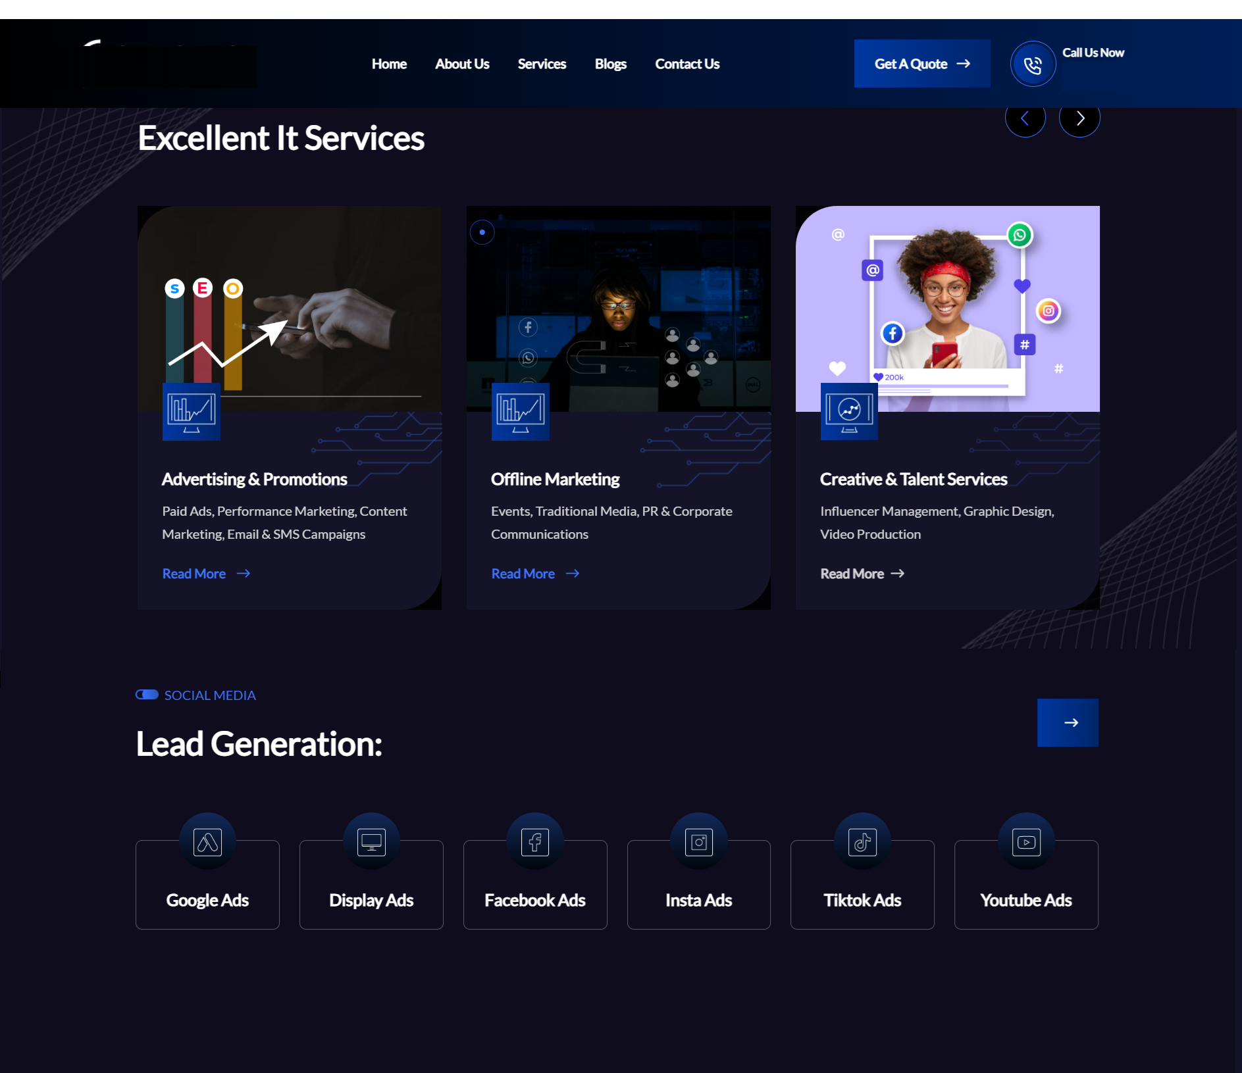Select the Youtube Ads play icon
This screenshot has height=1073, width=1242.
[1026, 841]
